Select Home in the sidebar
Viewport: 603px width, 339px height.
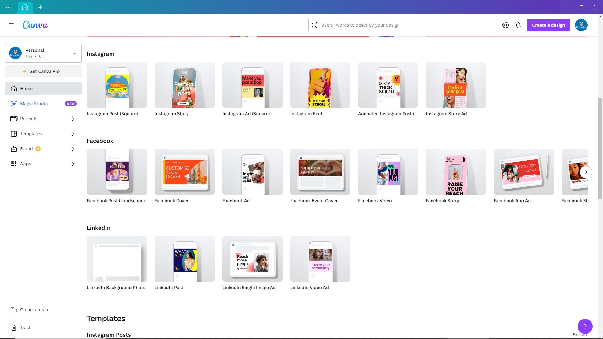point(26,88)
